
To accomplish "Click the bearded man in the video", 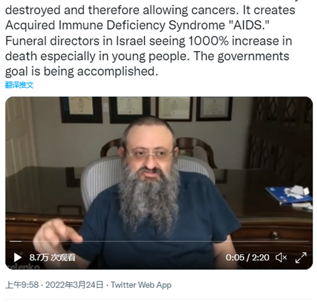I will tap(149, 192).
